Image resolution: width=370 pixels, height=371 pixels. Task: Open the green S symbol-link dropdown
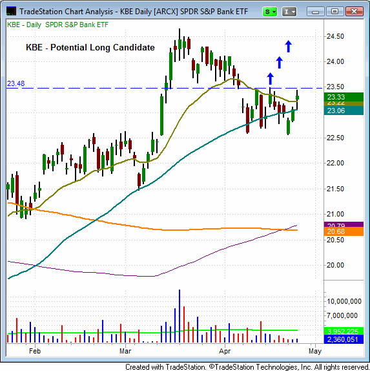tap(270, 12)
